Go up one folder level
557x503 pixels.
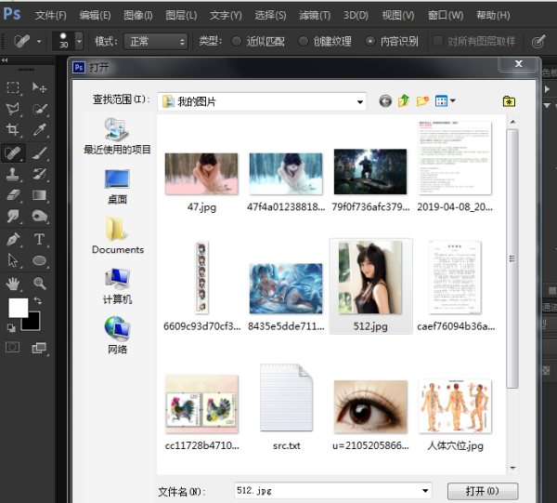[x=404, y=101]
